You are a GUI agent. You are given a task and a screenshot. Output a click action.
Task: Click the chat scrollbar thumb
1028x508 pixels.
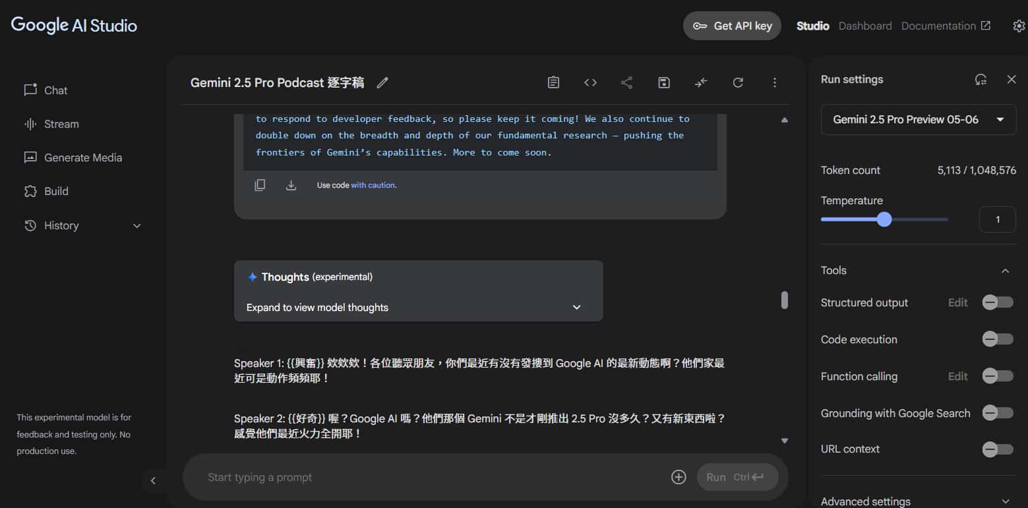pos(785,300)
